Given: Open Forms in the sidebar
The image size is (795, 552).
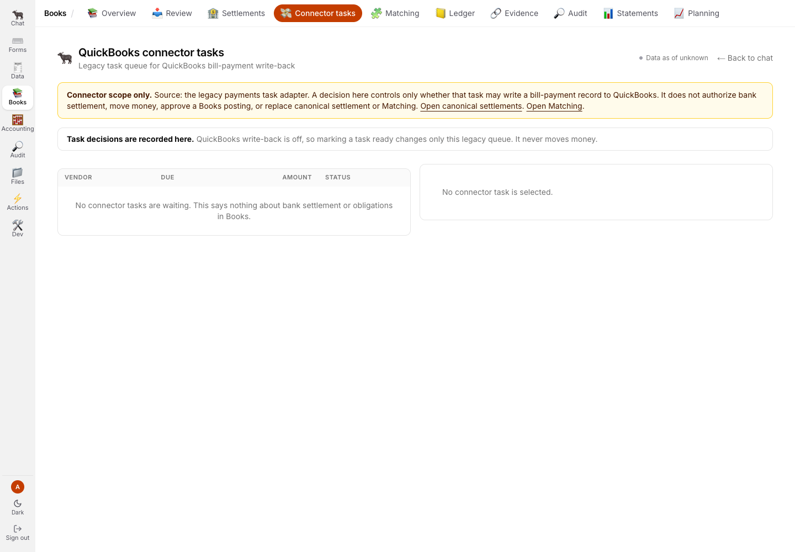Looking at the screenshot, I should pos(18,45).
